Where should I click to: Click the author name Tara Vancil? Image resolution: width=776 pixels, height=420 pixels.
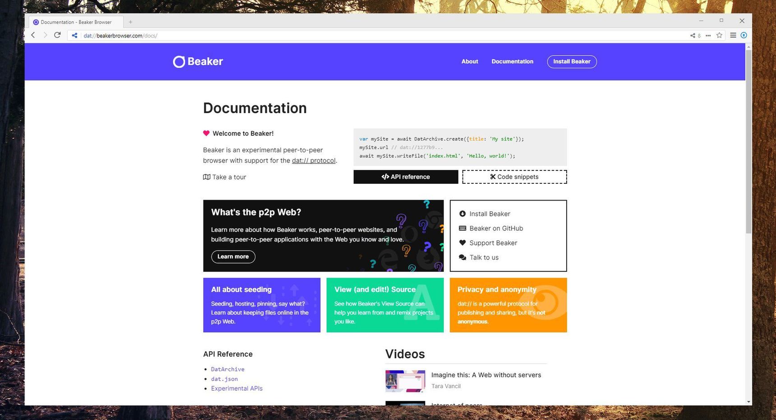pos(446,386)
